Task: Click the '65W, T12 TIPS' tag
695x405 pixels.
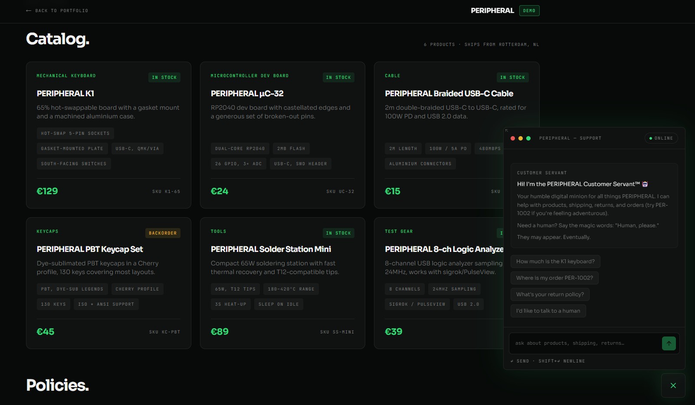Action: (235, 289)
